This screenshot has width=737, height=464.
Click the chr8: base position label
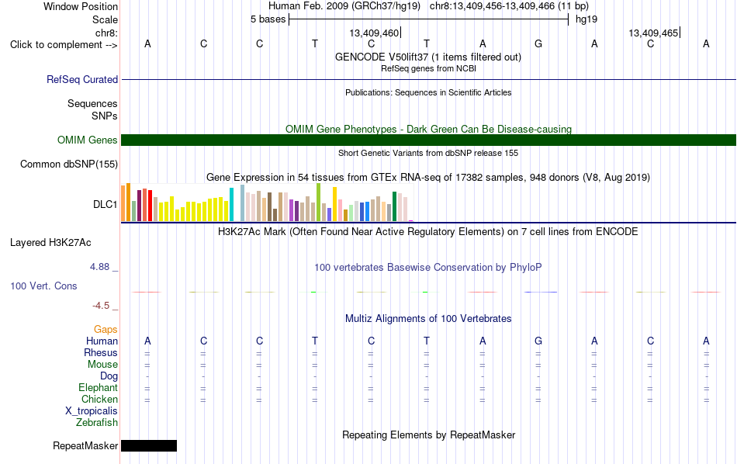tap(106, 33)
